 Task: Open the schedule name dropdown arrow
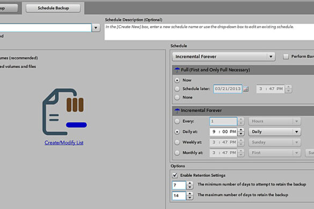pyautogui.click(x=96, y=28)
